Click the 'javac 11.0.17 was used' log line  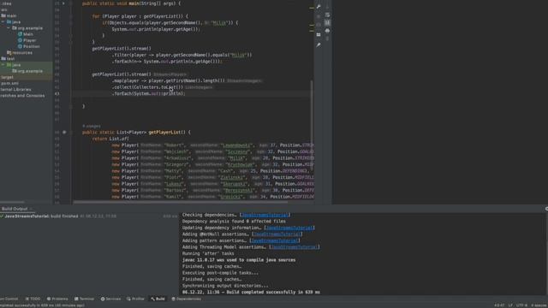pos(239,260)
